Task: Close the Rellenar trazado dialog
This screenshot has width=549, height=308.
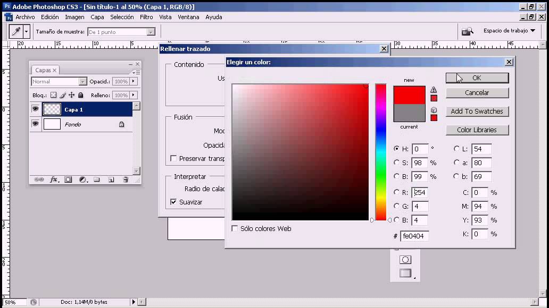Action: (384, 49)
